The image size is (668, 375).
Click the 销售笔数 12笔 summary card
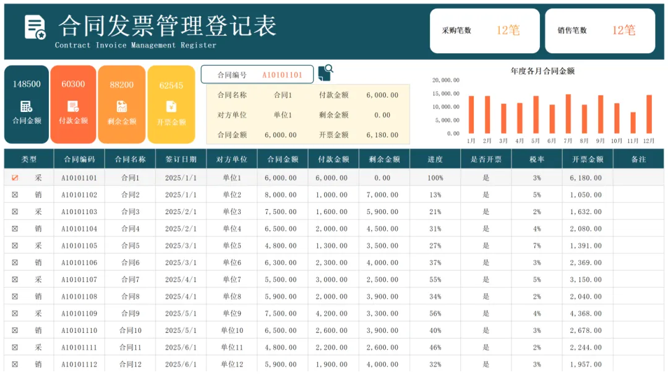coord(600,31)
